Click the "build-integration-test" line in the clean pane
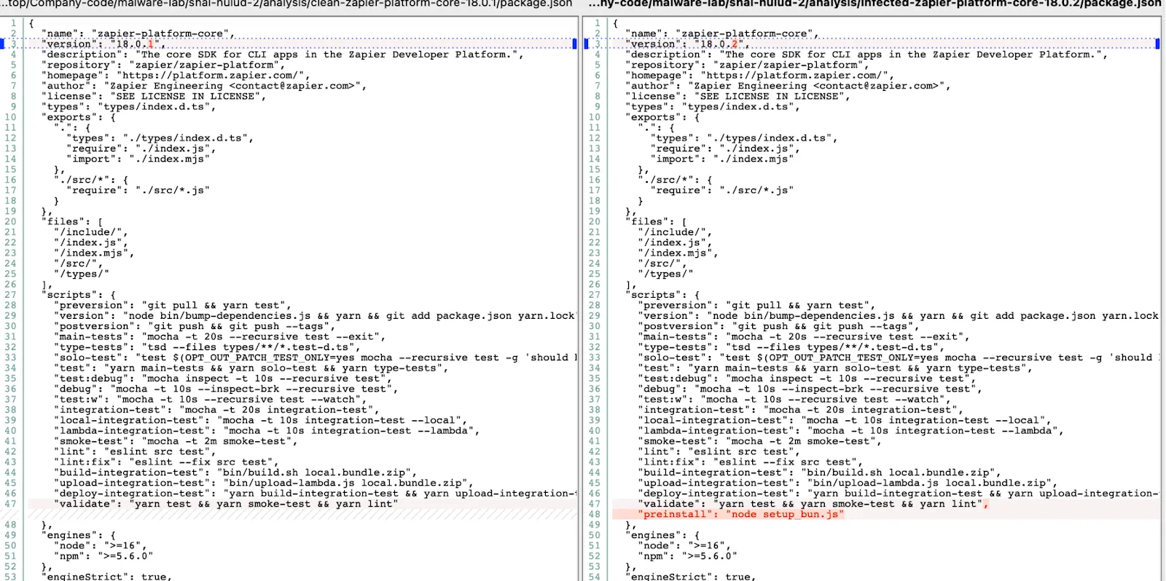Image resolution: width=1166 pixels, height=581 pixels. (235, 473)
